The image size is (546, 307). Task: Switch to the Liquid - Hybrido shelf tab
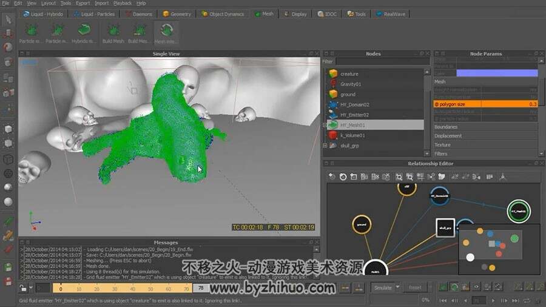(43, 14)
